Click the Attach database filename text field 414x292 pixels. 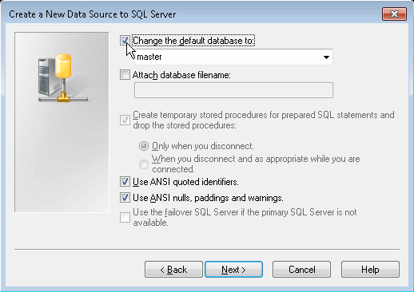pyautogui.click(x=233, y=90)
